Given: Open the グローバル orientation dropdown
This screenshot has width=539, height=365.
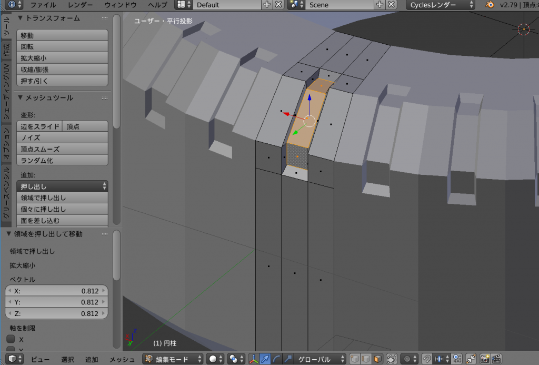Looking at the screenshot, I should pos(320,359).
